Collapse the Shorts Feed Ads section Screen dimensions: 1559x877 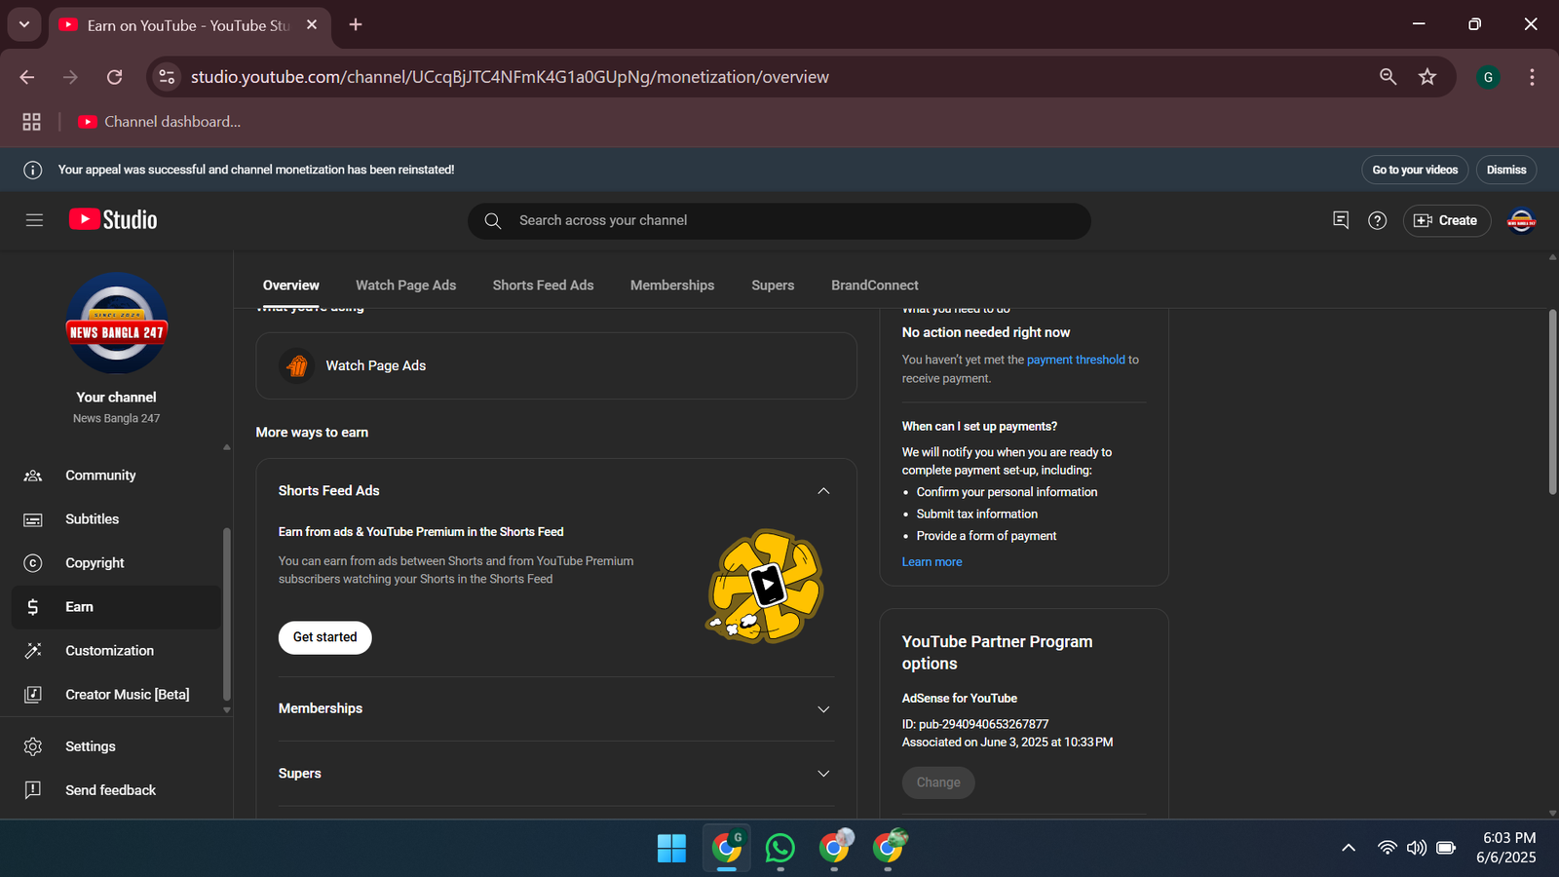point(823,491)
